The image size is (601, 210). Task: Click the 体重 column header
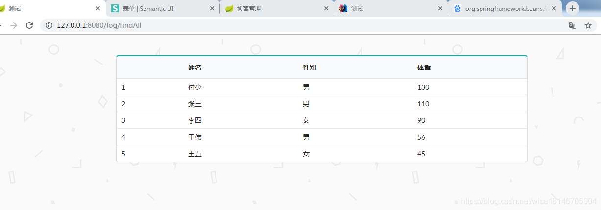coord(424,68)
